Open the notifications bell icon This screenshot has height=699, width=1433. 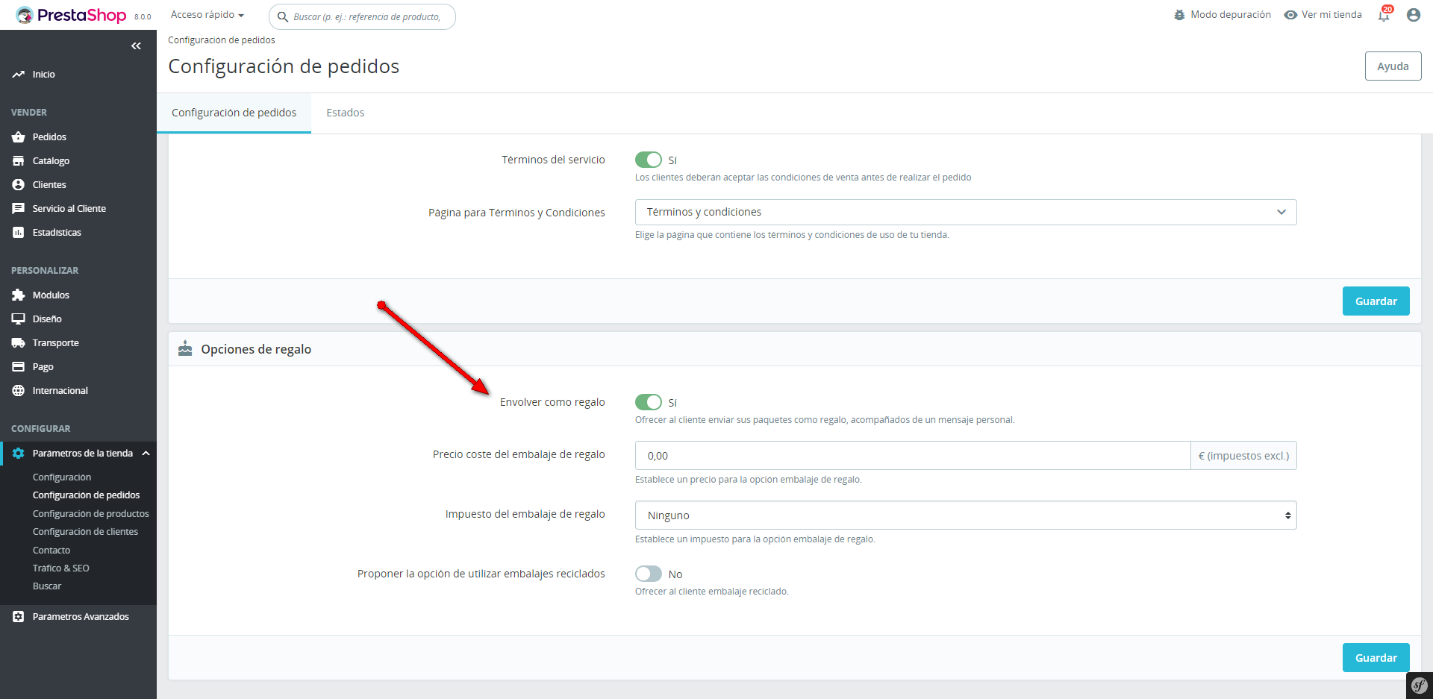coord(1384,15)
